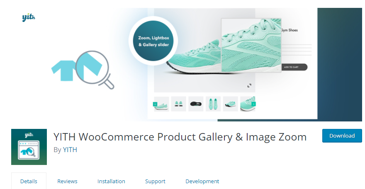Click the Zoom, Lightbox & Gallery slider circle

(153, 41)
